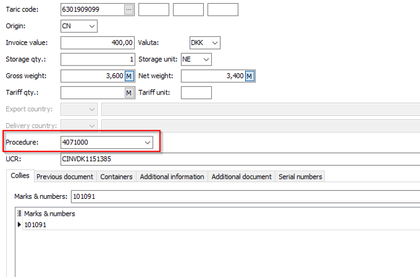Click the Marks & numbers input field
Image resolution: width=420 pixels, height=277 pixels.
[244, 196]
